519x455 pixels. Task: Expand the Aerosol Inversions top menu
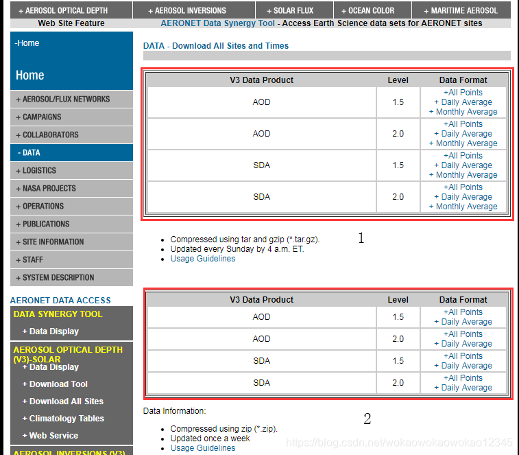tap(194, 10)
